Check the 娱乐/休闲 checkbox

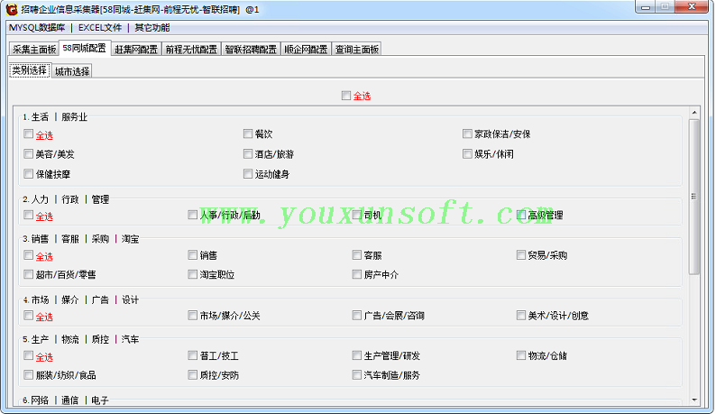[x=467, y=154]
